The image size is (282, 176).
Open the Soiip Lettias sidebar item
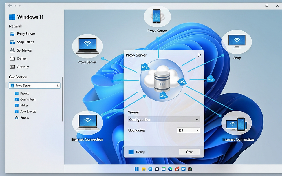pyautogui.click(x=22, y=42)
